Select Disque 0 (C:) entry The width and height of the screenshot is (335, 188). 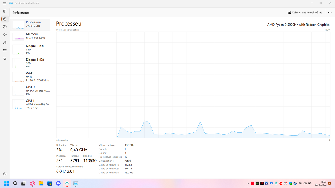[30, 49]
